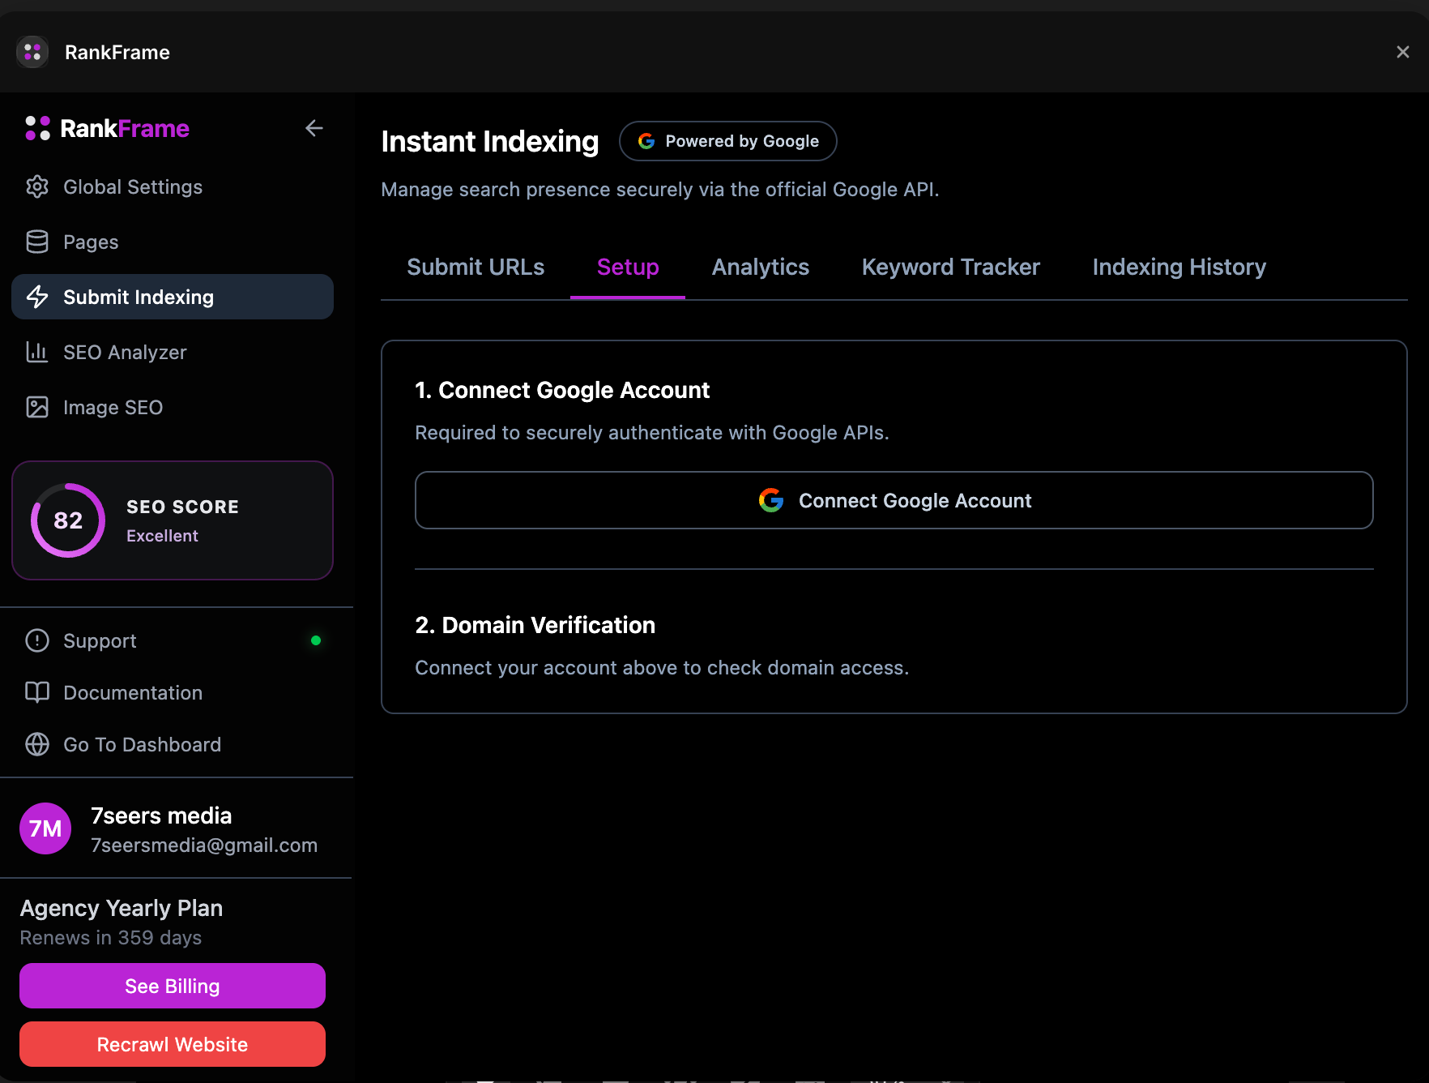Open the Analytics tab
Screen dimensions: 1429x1083
click(760, 268)
